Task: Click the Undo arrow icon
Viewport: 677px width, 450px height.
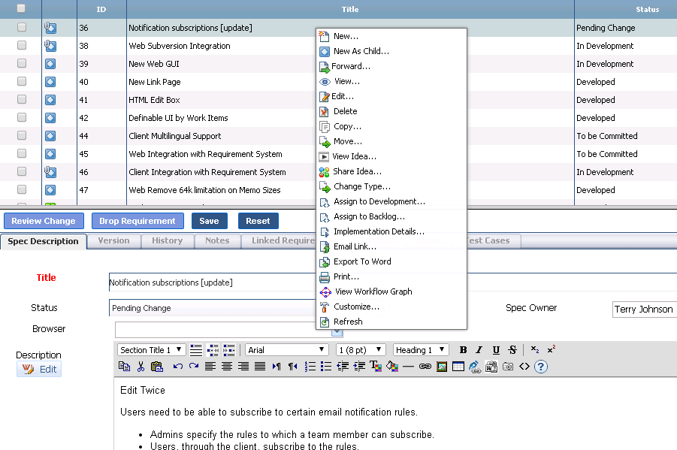Action: (177, 367)
